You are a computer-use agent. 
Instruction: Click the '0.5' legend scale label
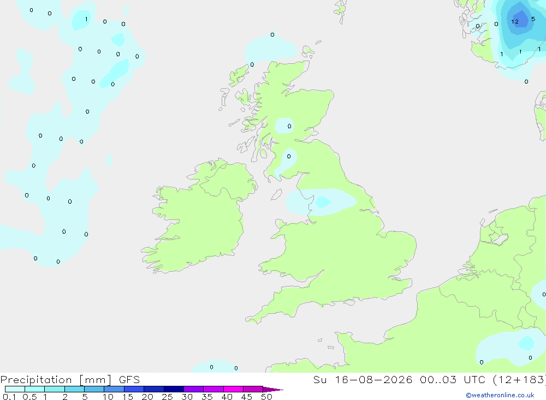[x=29, y=397]
